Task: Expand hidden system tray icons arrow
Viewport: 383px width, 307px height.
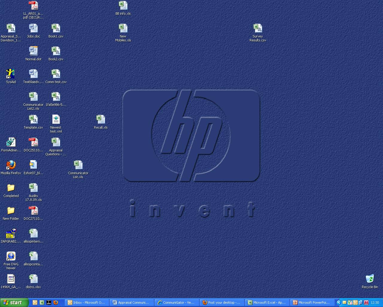Action: coord(339,303)
